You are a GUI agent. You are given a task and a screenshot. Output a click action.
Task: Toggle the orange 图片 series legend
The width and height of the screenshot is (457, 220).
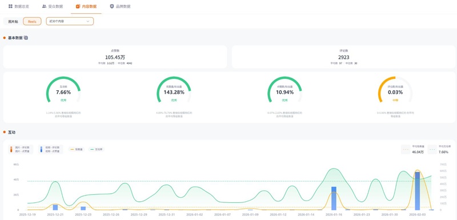21,150
